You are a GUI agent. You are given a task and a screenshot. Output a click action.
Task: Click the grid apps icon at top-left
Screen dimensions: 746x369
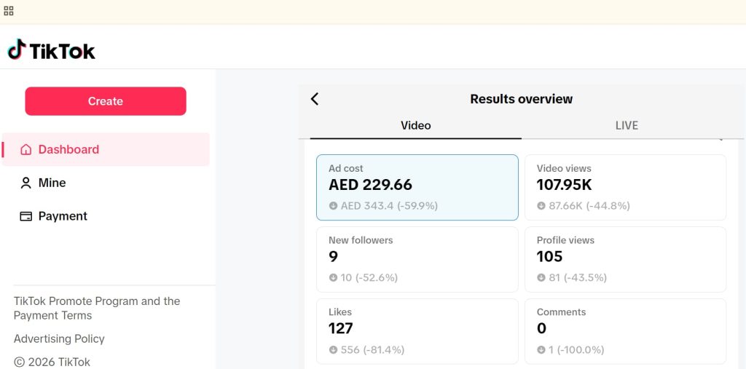9,11
